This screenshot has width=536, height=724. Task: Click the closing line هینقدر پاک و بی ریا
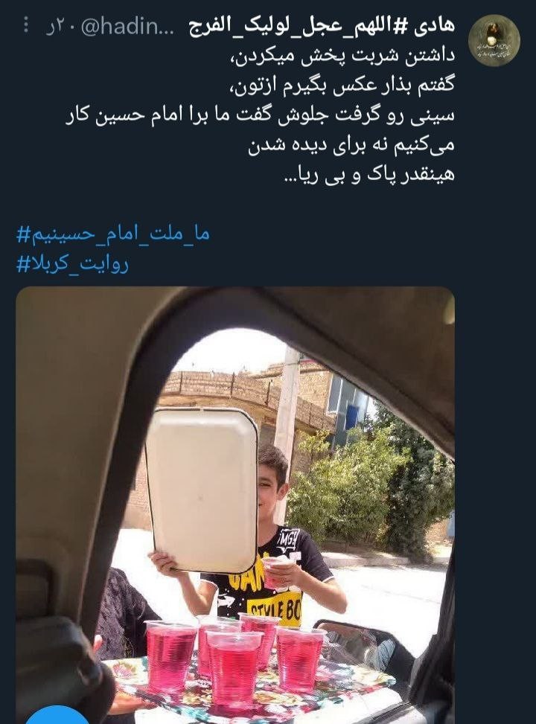[x=370, y=175]
